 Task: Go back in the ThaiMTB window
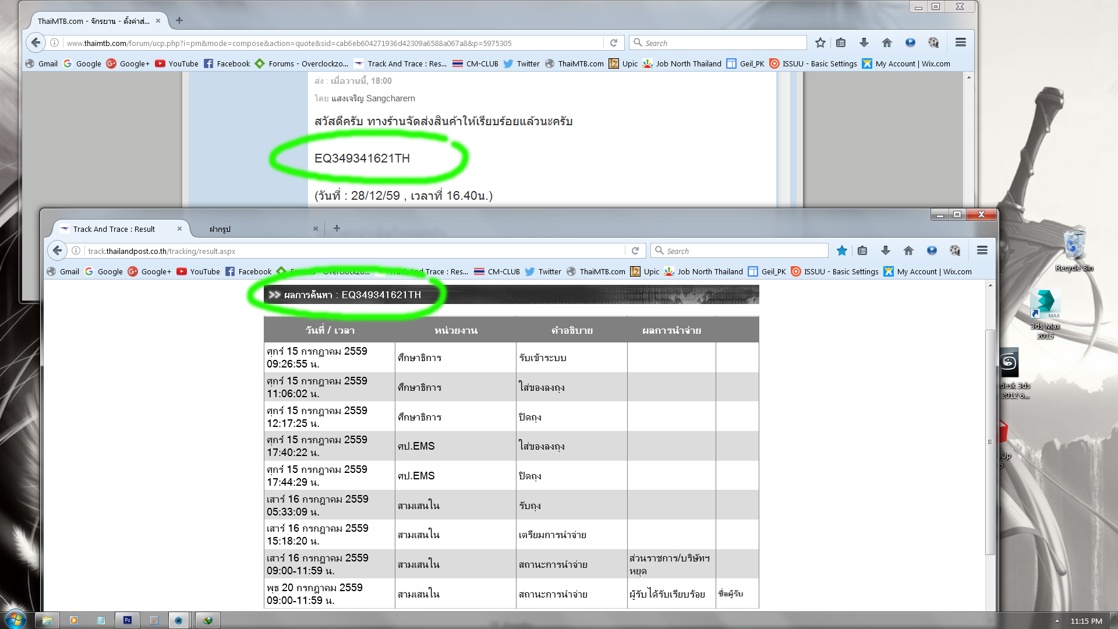[x=36, y=43]
